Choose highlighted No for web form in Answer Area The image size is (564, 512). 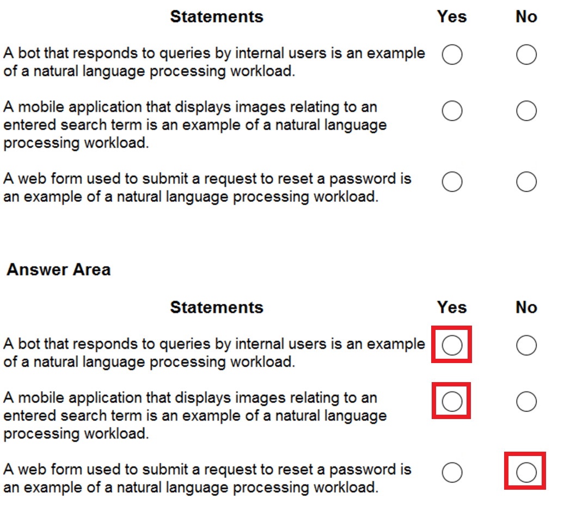[526, 472]
